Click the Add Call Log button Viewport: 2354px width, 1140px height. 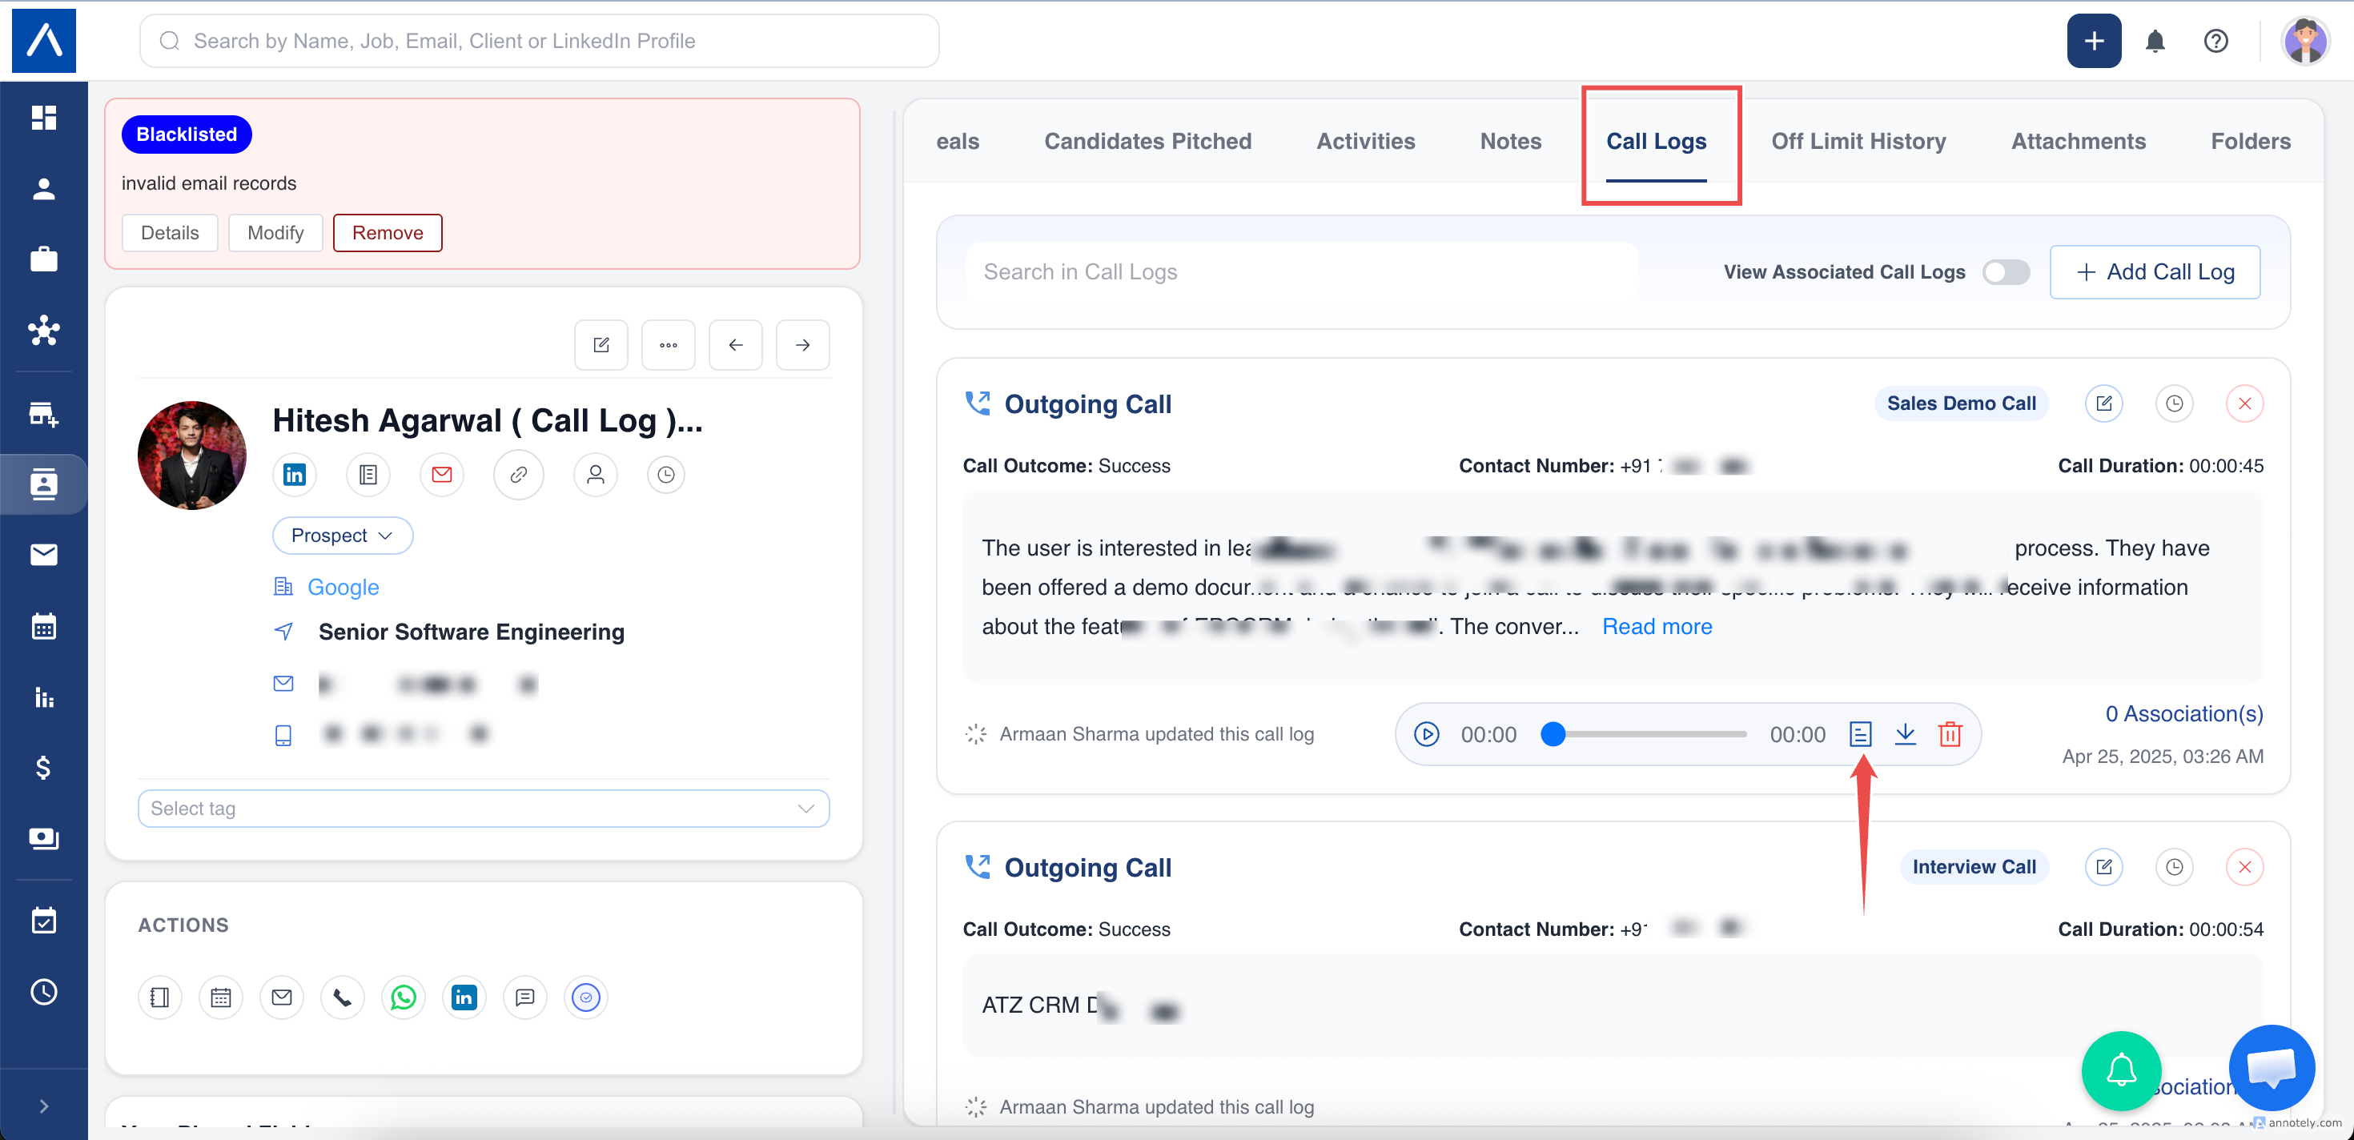2155,272
